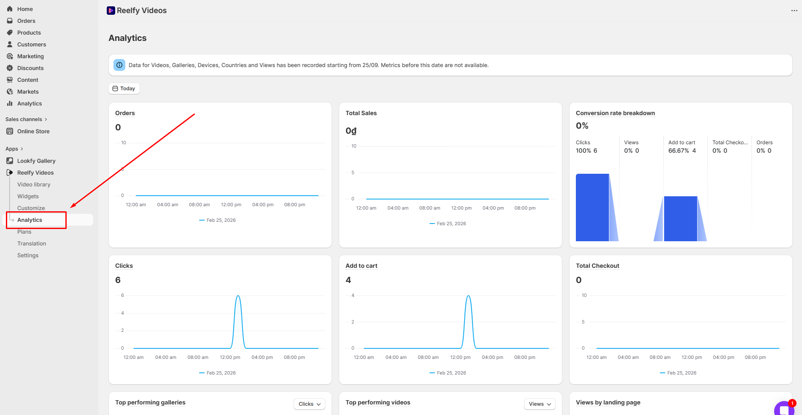Expand the Apps section chevron
Screen dimensions: 802x415
(x=22, y=149)
